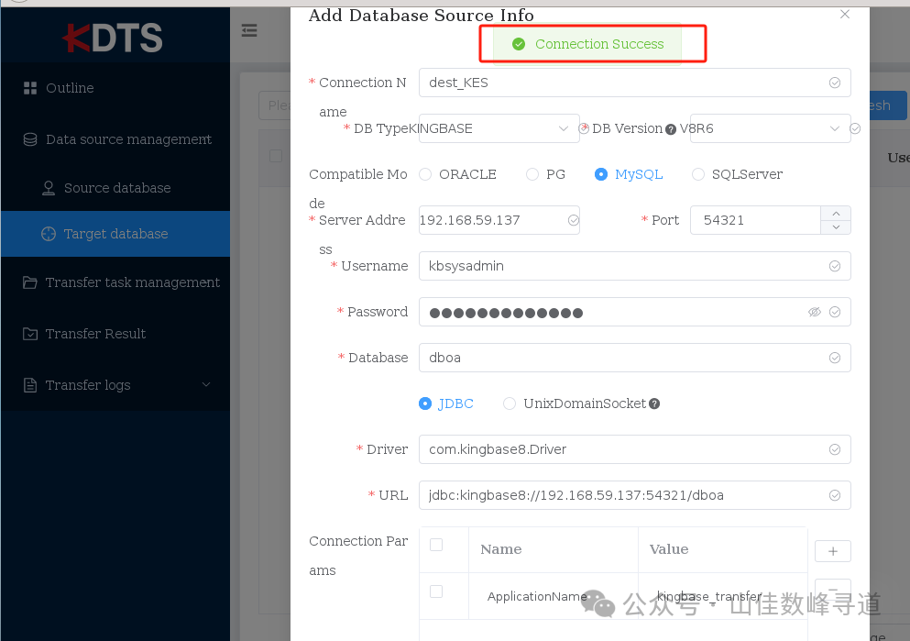Open Transfer Result page
The image size is (910, 641).
pyautogui.click(x=115, y=333)
